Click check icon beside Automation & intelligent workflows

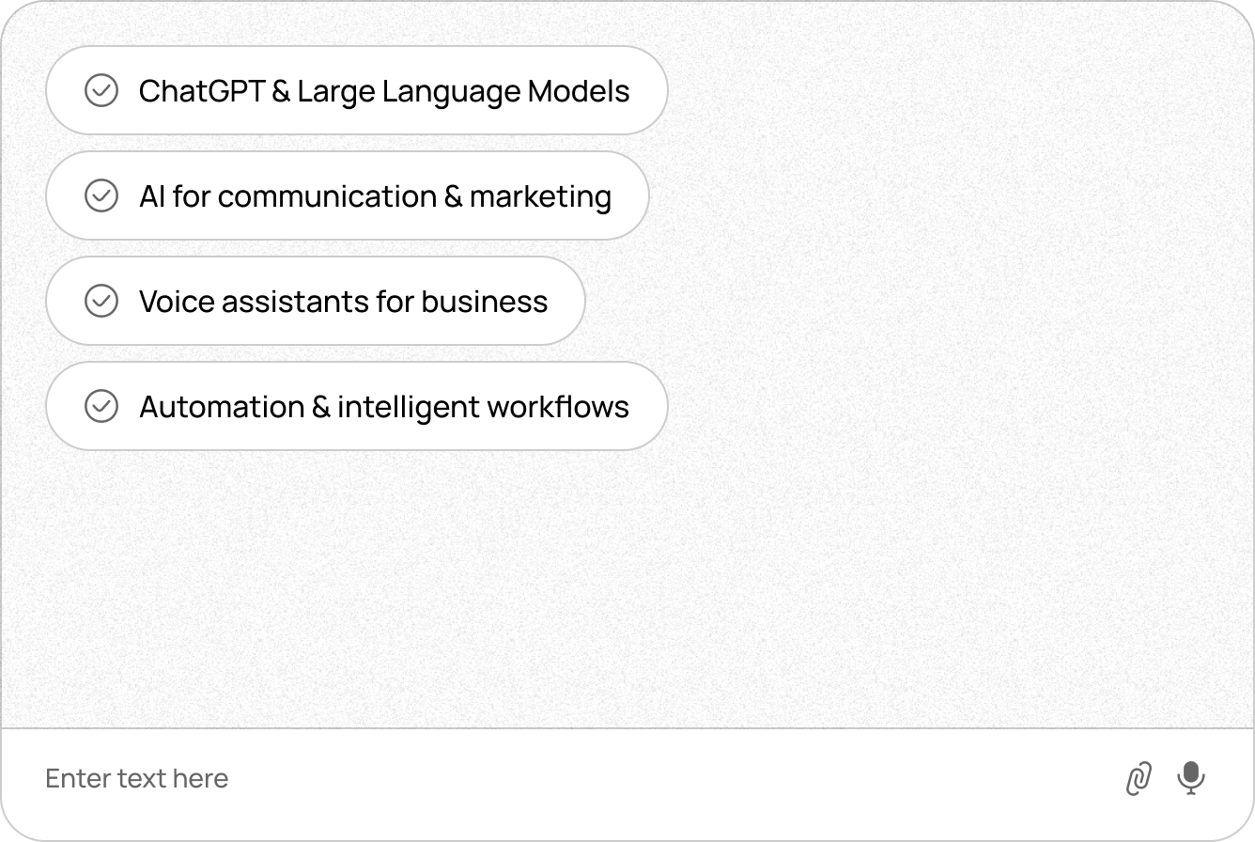[x=101, y=407]
